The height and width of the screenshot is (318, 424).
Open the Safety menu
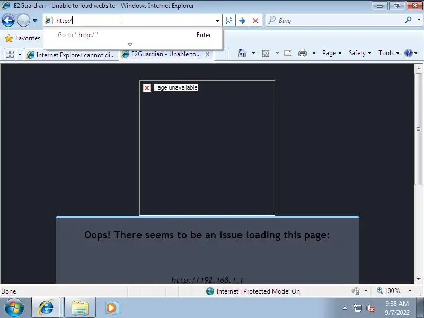(x=360, y=53)
